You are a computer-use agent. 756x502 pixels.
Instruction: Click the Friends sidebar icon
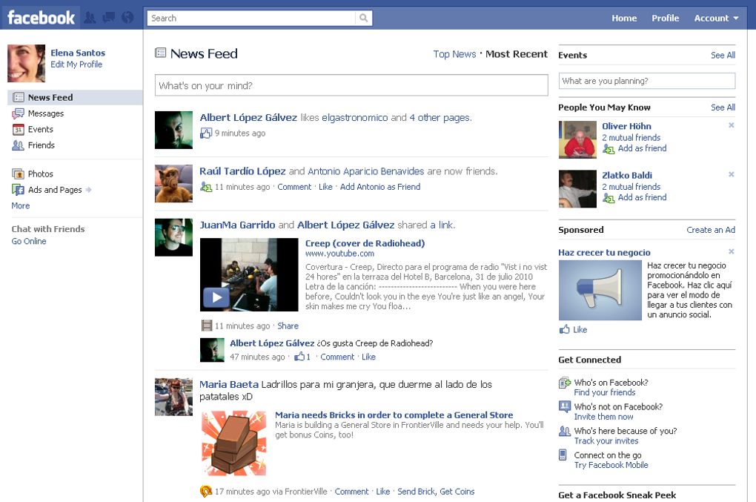click(19, 145)
